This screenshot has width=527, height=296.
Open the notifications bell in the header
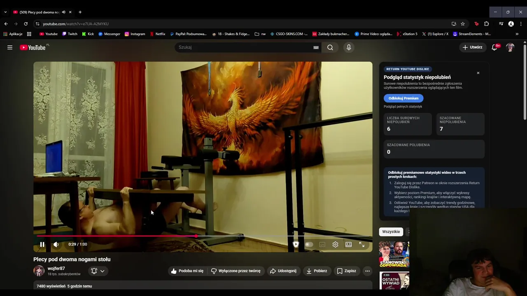[495, 47]
